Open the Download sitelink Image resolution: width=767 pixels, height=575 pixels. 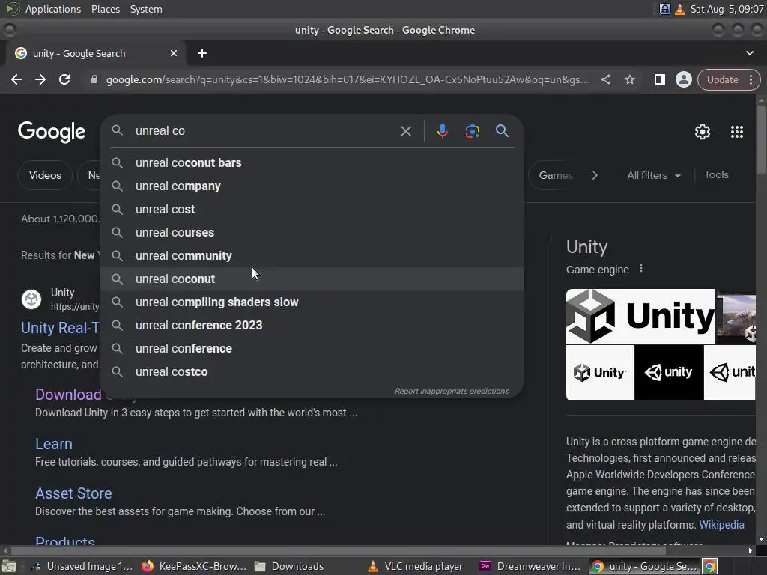coord(68,395)
